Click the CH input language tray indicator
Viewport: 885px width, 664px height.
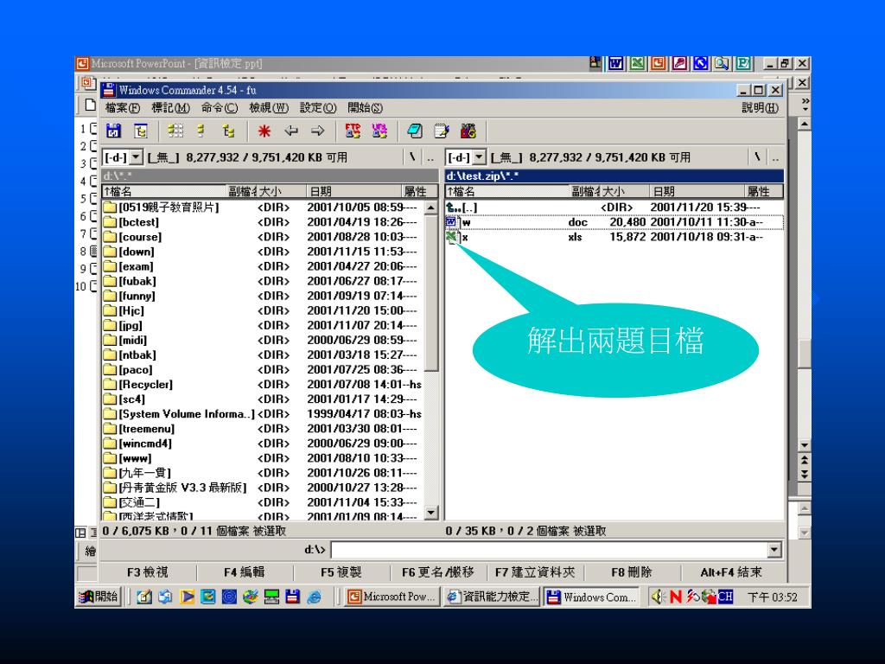(x=725, y=597)
